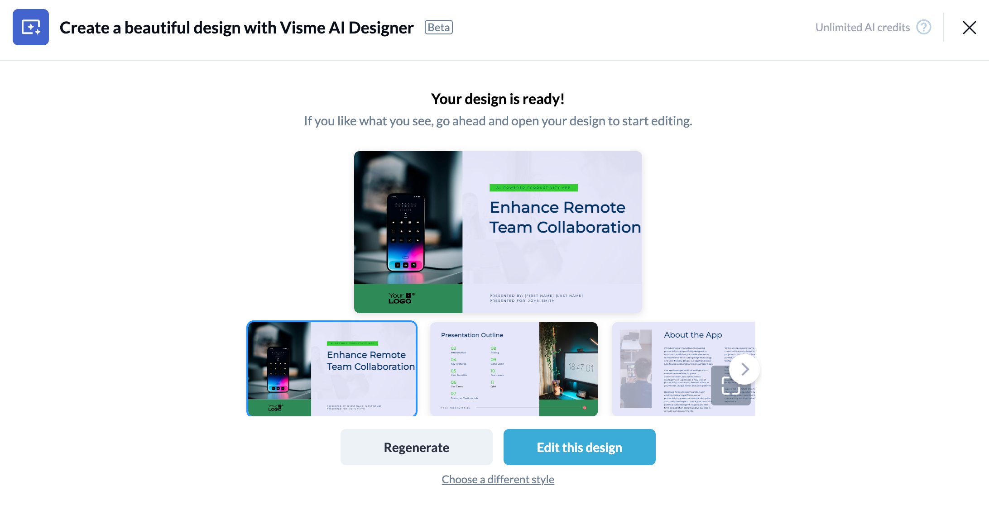Image resolution: width=989 pixels, height=505 pixels.
Task: Click the Unlimited AI credits label
Action: tap(862, 28)
